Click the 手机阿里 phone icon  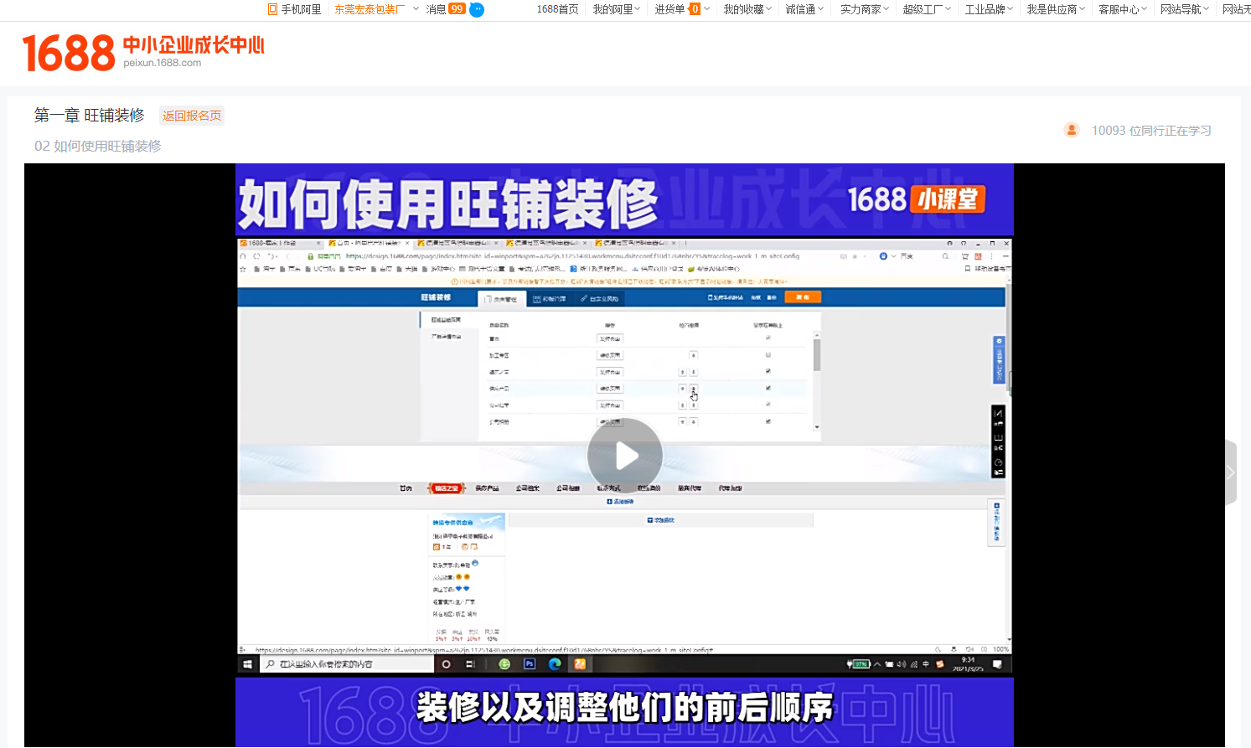click(x=272, y=9)
